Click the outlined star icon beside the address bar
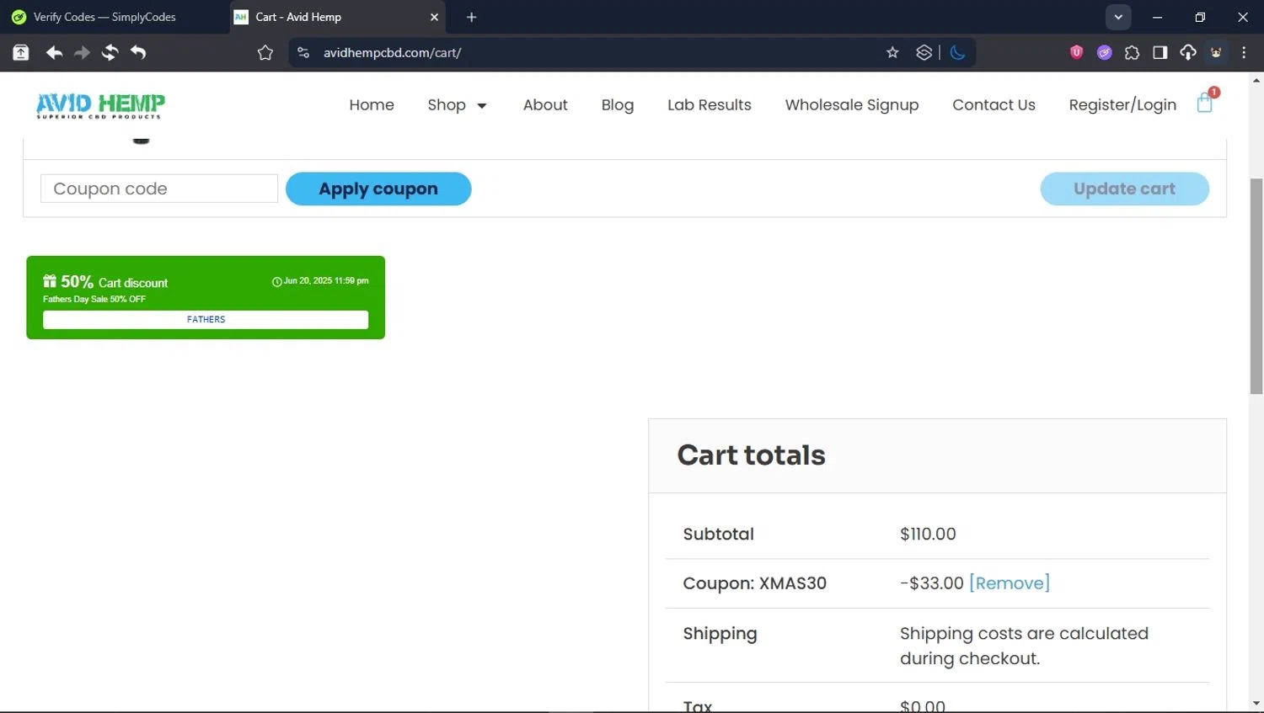This screenshot has height=713, width=1264. coord(265,52)
